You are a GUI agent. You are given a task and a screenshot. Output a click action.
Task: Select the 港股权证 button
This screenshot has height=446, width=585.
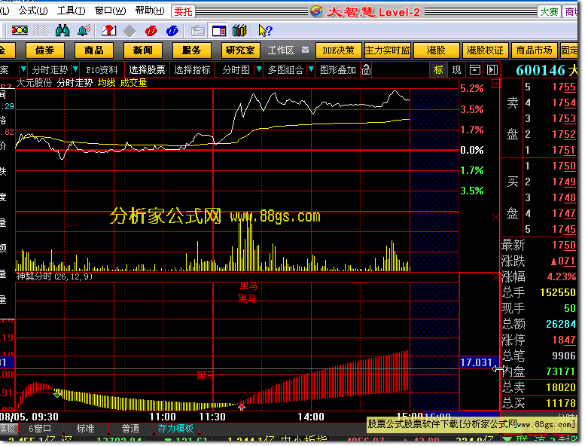pyautogui.click(x=485, y=50)
